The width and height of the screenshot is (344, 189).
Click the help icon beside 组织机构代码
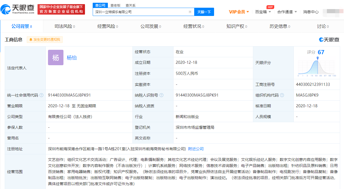point(282,95)
